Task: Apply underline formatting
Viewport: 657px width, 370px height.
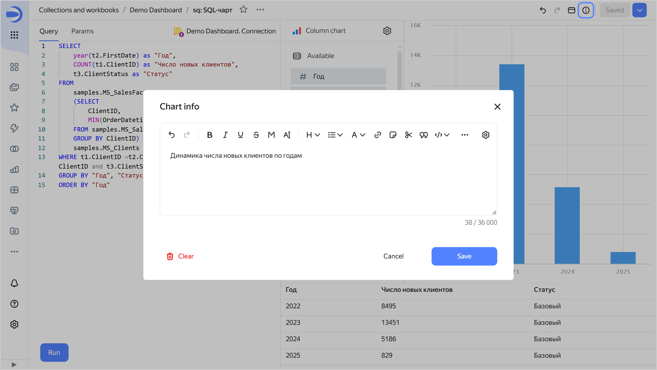Action: [240, 135]
